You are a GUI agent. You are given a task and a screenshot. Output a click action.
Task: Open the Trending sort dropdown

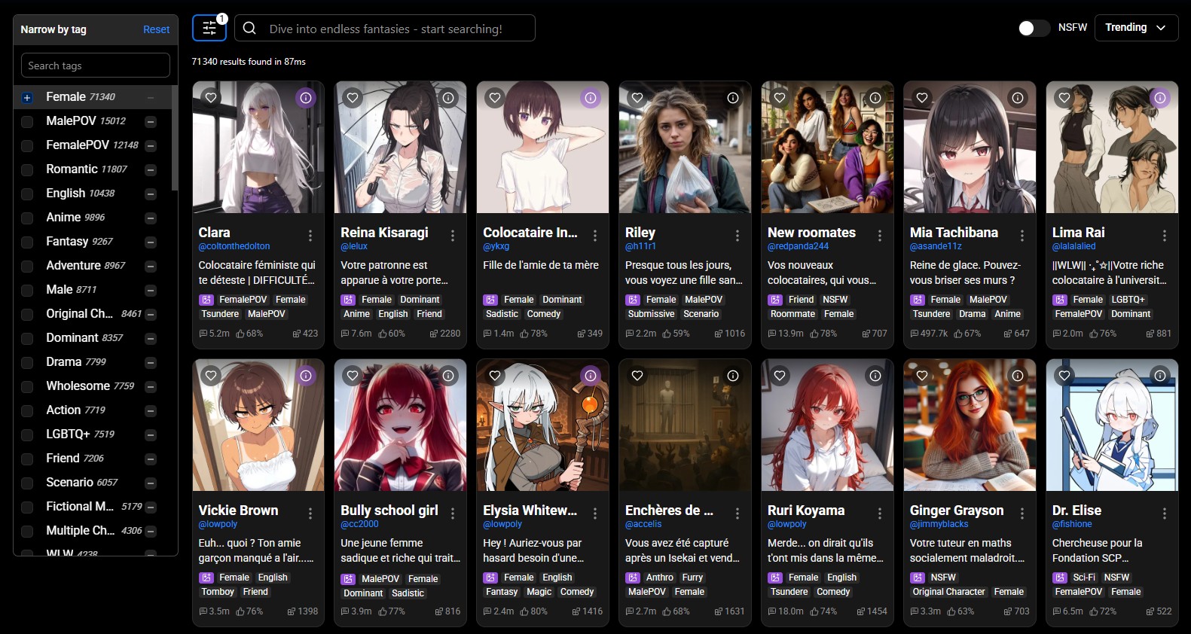pyautogui.click(x=1136, y=28)
